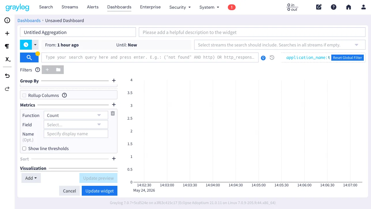The height and width of the screenshot is (209, 371).
Task: Click the Update widget button
Action: click(100, 191)
